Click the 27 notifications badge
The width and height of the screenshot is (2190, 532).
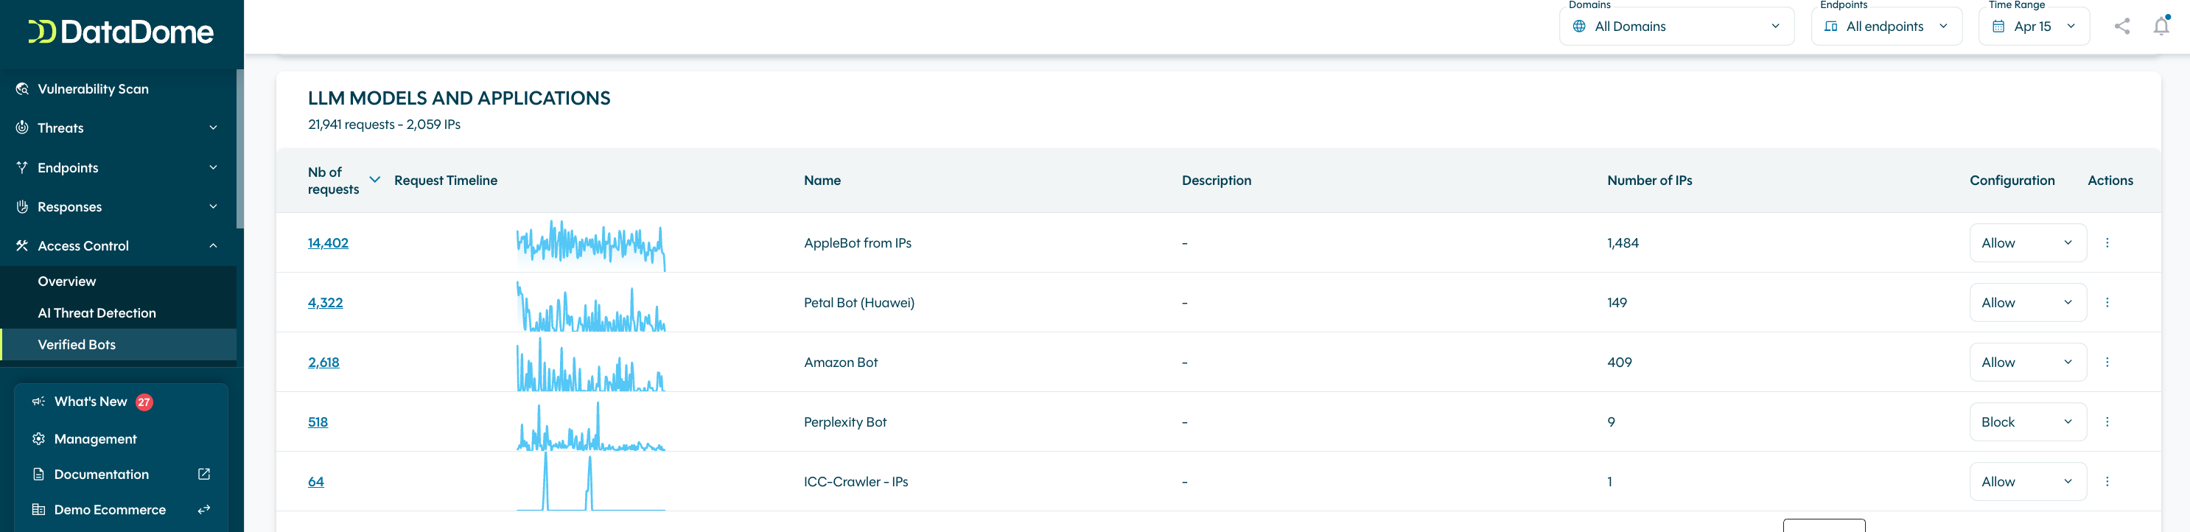(x=144, y=403)
